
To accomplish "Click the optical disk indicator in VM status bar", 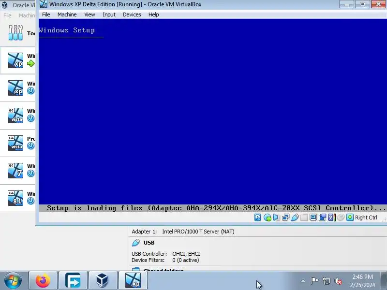I will 268,217.
